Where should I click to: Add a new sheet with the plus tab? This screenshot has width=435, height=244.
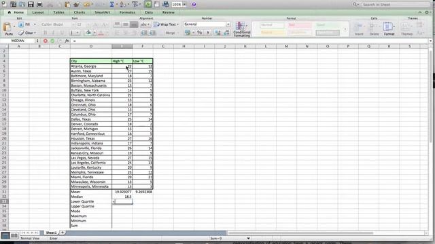[x=63, y=232]
